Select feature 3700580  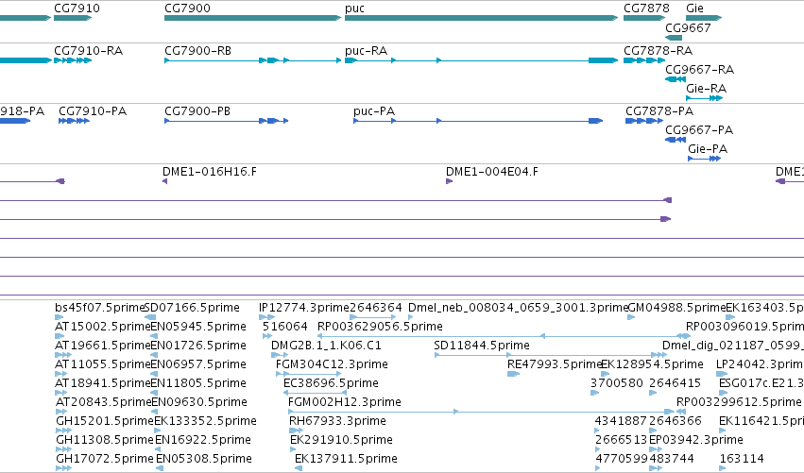click(617, 383)
